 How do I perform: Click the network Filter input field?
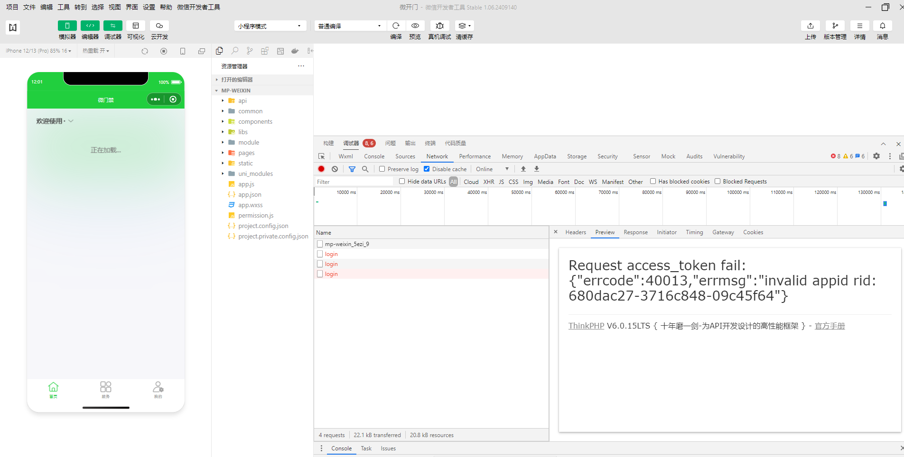click(x=354, y=182)
